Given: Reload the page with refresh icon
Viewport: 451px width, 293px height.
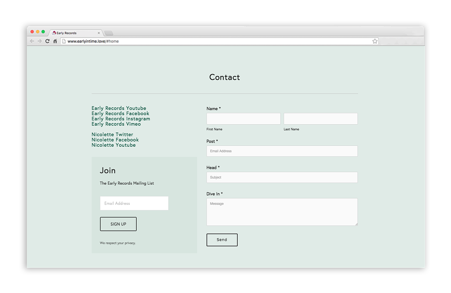Looking at the screenshot, I should coord(47,41).
